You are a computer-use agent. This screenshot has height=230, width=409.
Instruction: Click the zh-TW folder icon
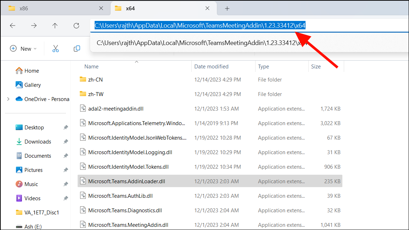pyautogui.click(x=83, y=94)
